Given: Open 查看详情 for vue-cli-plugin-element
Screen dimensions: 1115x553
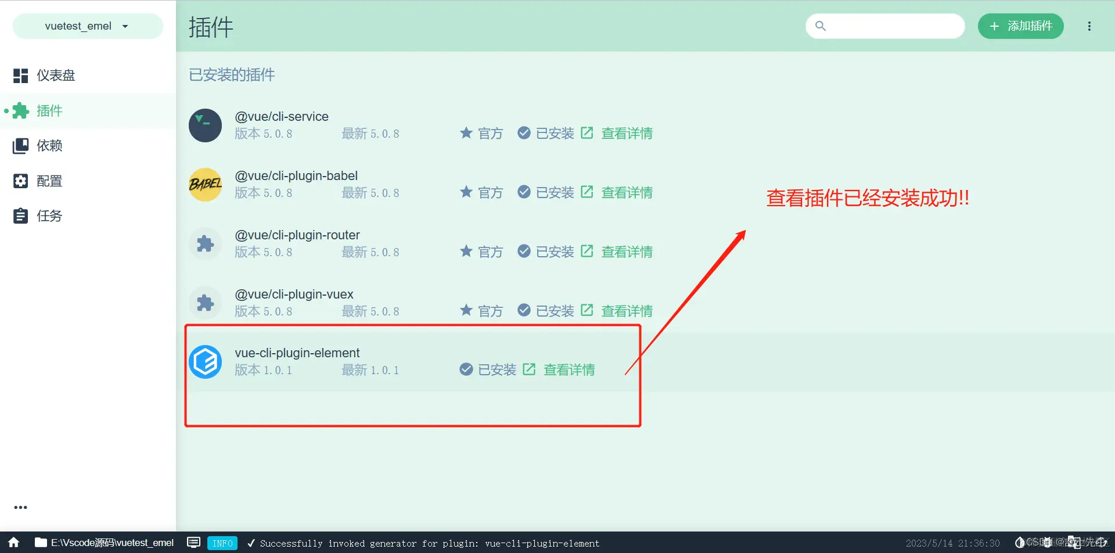Looking at the screenshot, I should pos(569,370).
